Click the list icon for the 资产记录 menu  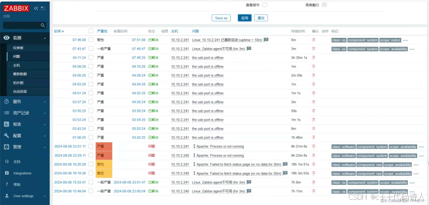tap(7, 113)
